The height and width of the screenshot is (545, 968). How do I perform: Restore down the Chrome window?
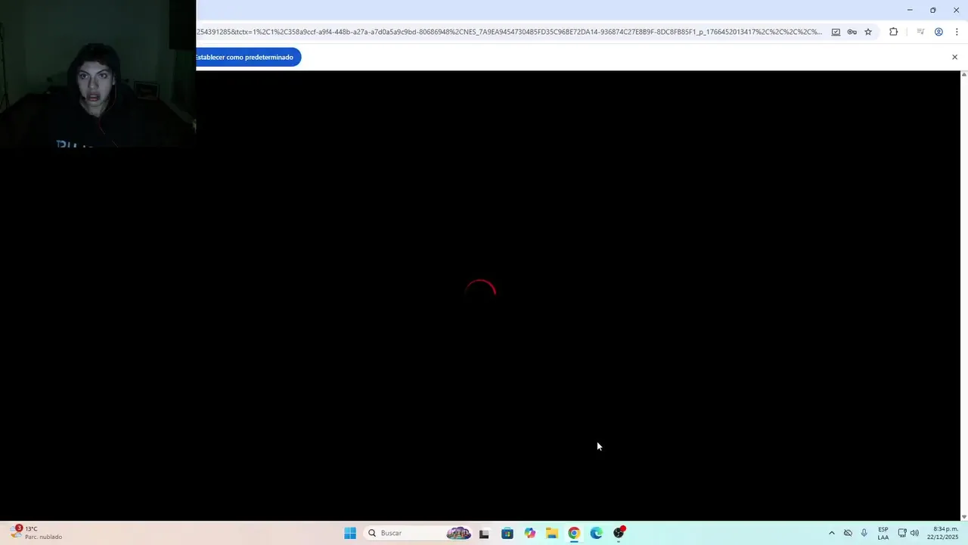point(932,10)
